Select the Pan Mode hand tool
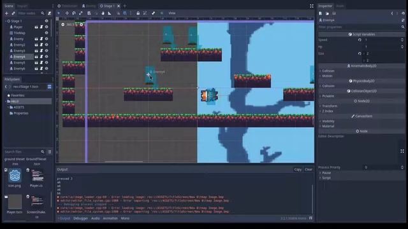Screen dimensions: 408x229 pyautogui.click(x=103, y=13)
